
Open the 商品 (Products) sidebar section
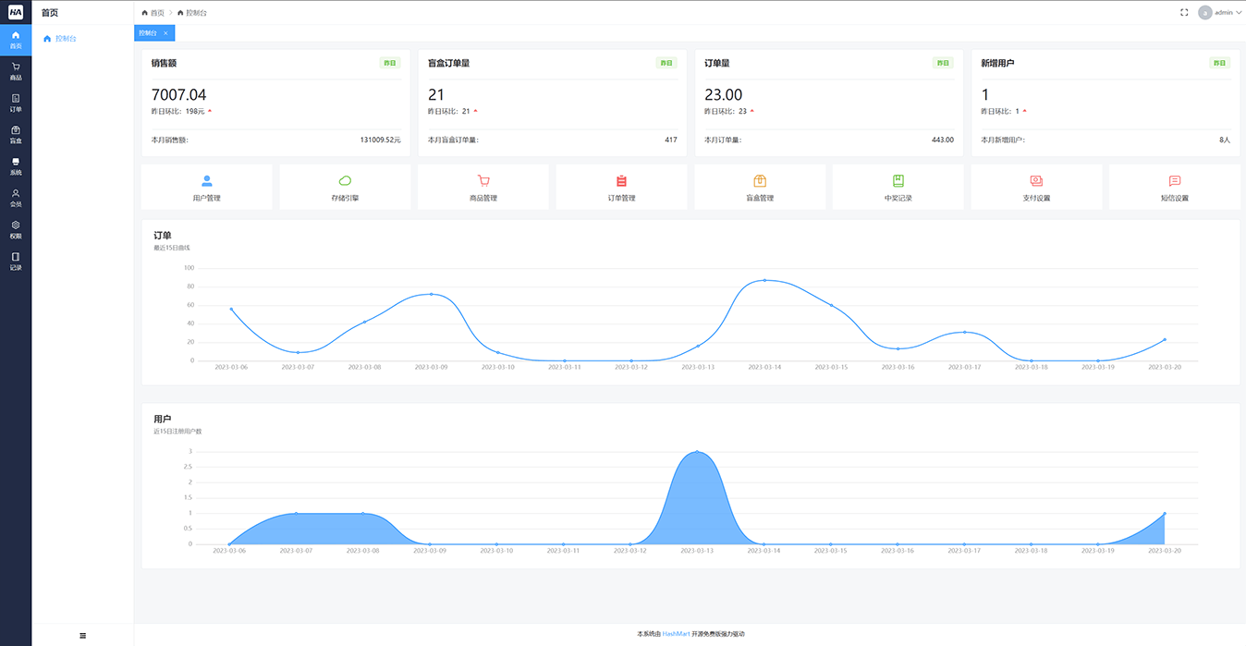(16, 71)
